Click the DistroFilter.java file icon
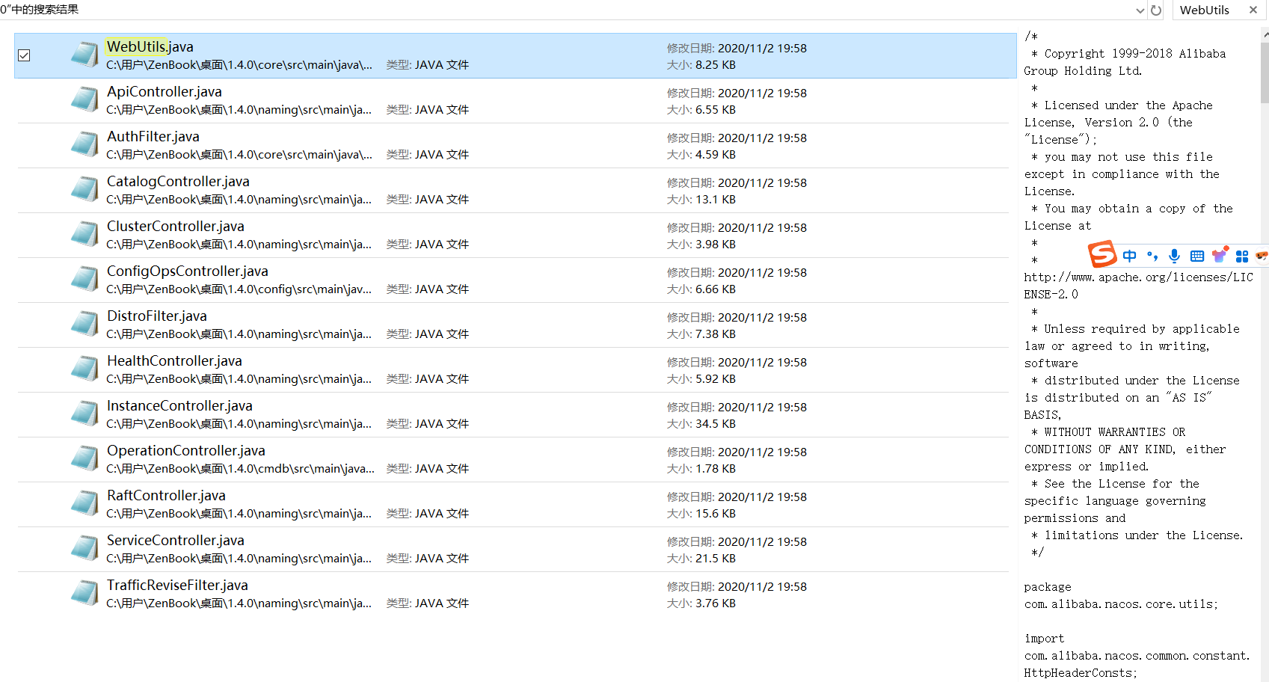The height and width of the screenshot is (682, 1269). (85, 324)
